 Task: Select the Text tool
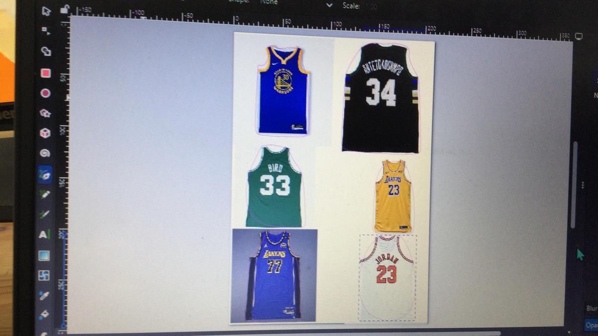tap(44, 234)
